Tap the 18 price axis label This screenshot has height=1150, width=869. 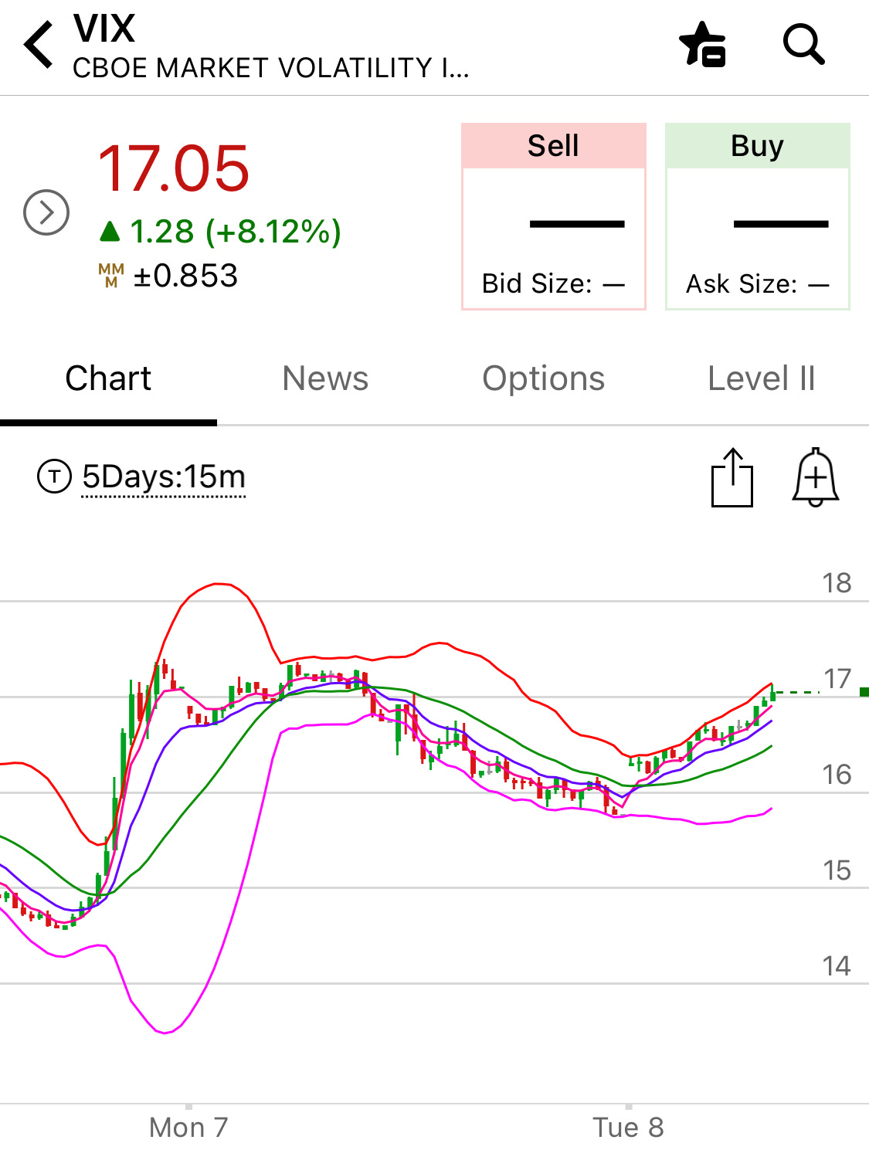click(x=837, y=583)
